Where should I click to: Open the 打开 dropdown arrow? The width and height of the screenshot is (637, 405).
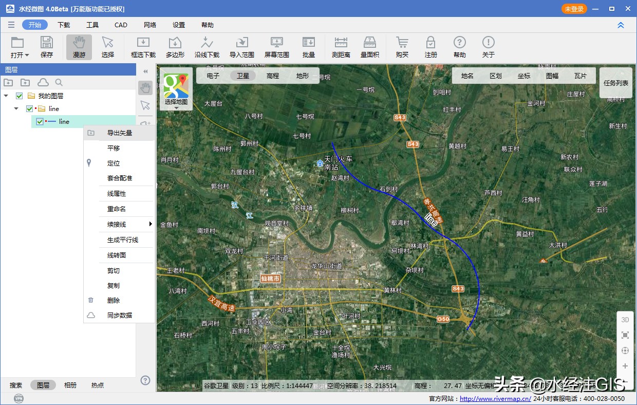(27, 55)
